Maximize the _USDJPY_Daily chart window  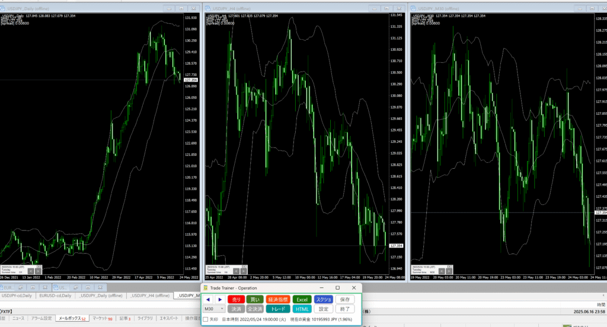point(181,8)
